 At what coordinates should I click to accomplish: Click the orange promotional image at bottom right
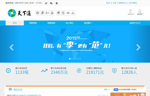(x=128, y=94)
